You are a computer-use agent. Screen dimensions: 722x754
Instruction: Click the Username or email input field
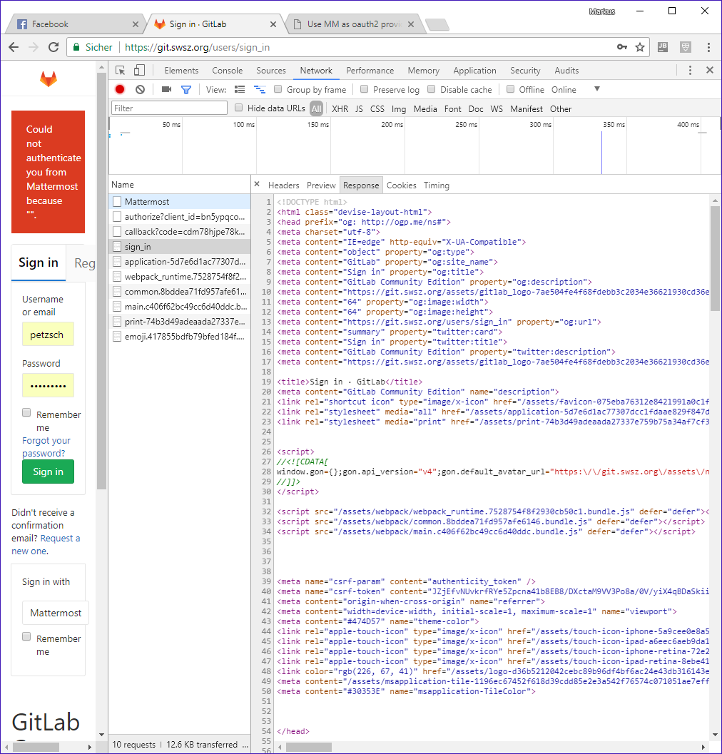(48, 335)
